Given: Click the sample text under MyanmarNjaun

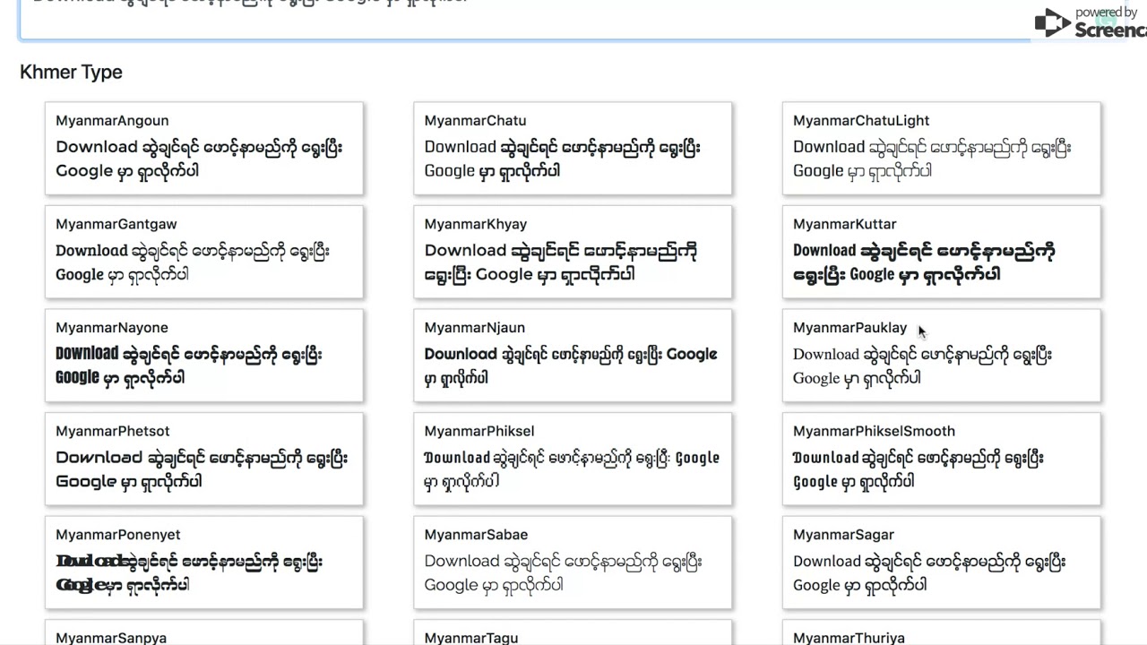Looking at the screenshot, I should [572, 365].
